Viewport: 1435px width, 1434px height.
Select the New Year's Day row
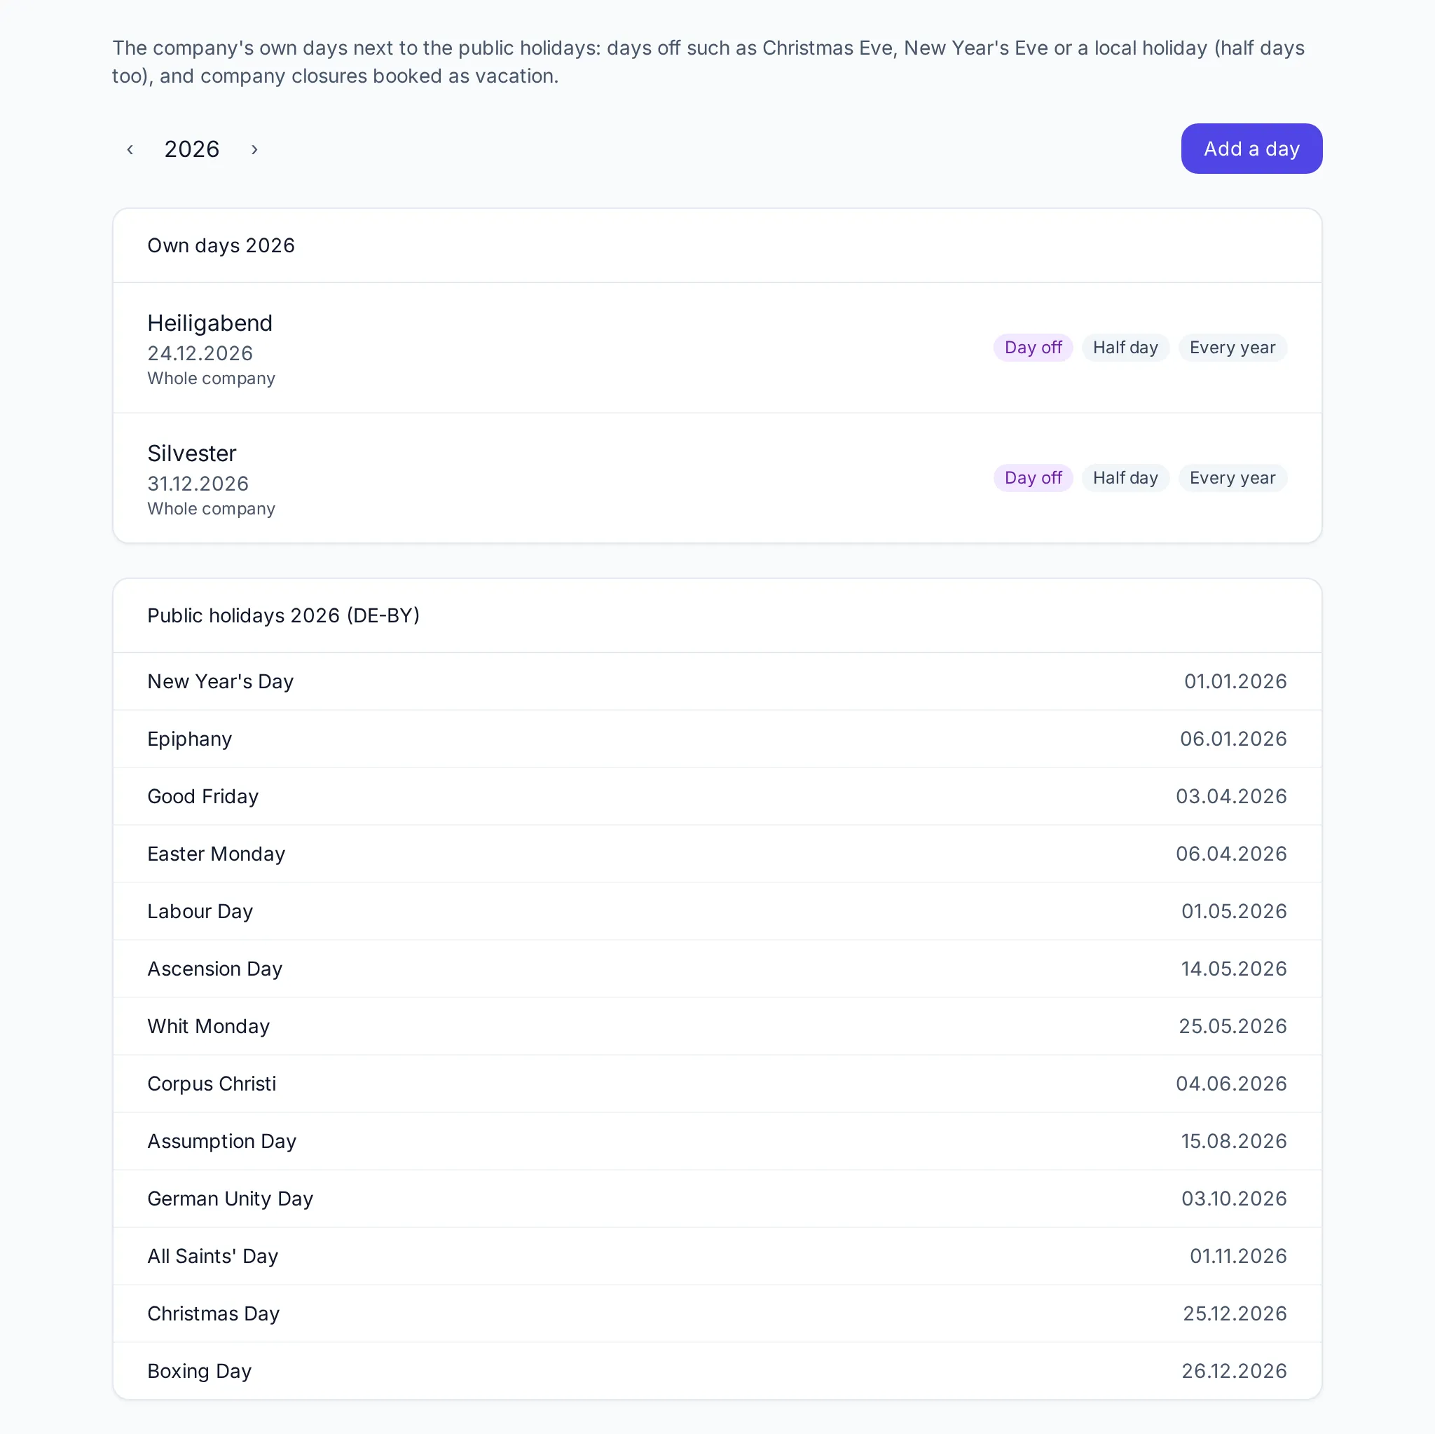[x=717, y=681]
